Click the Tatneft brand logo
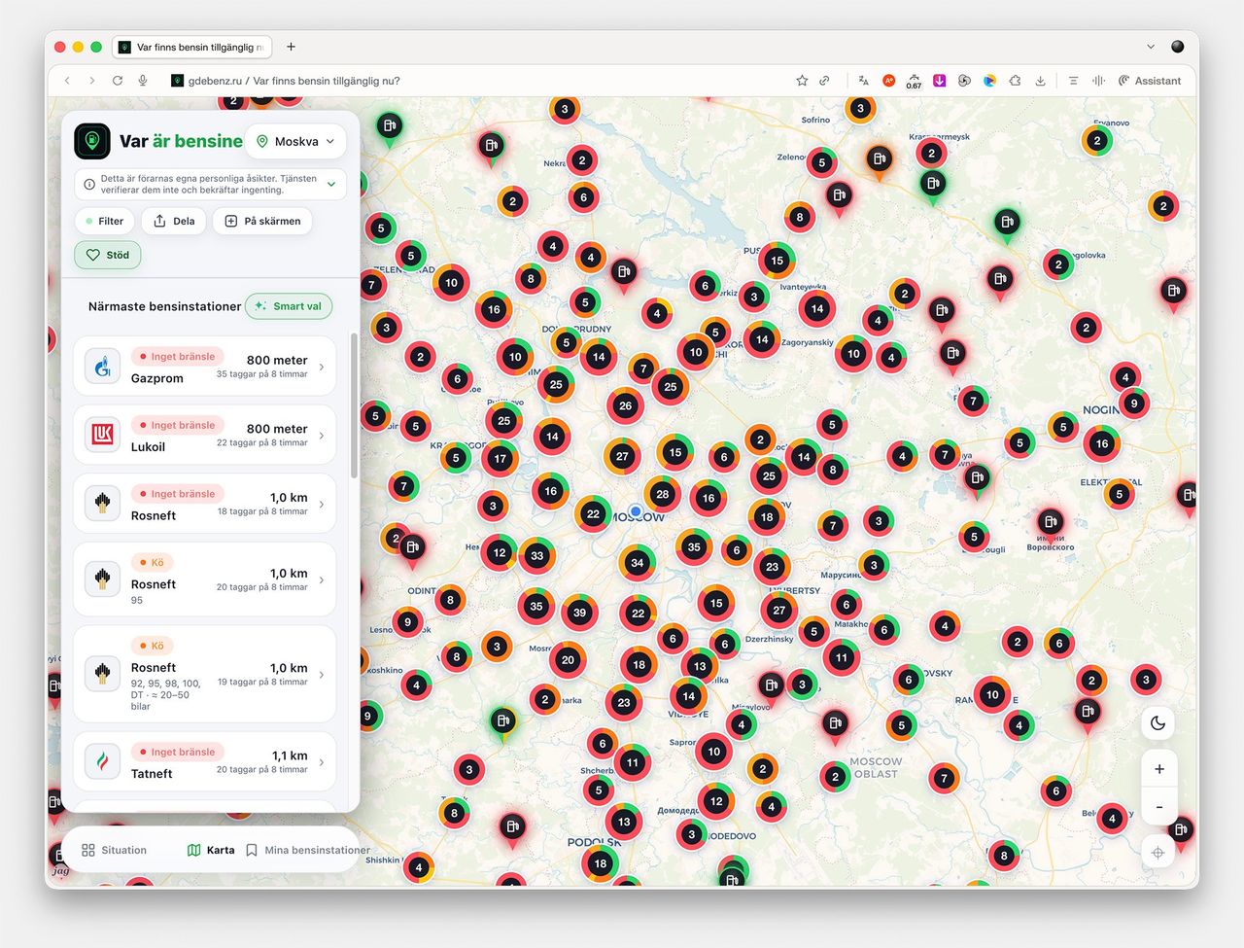The height and width of the screenshot is (948, 1244). click(103, 761)
